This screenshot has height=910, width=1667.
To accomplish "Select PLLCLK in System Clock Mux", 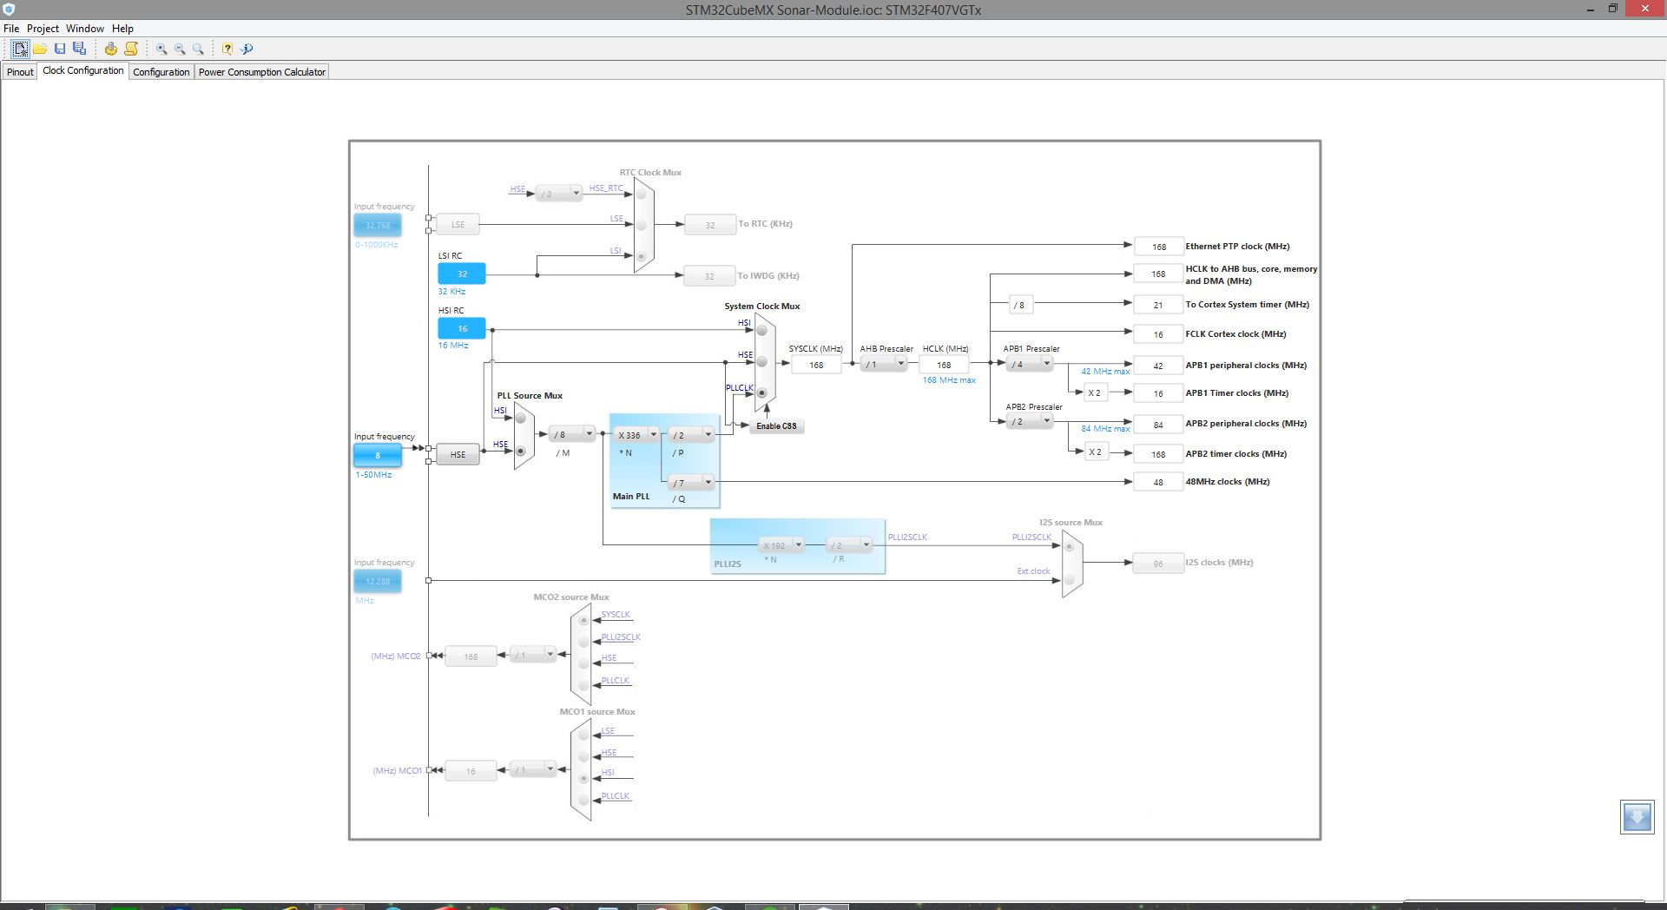I will [x=761, y=393].
